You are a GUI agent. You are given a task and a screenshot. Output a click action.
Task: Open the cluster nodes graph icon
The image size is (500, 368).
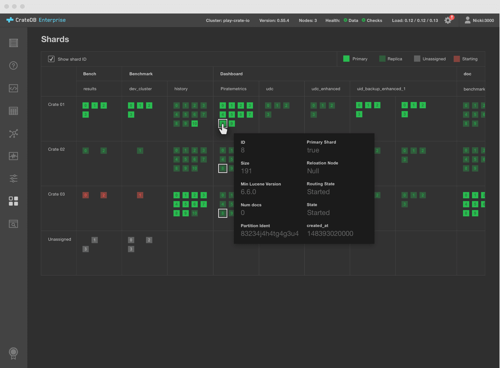tap(13, 133)
